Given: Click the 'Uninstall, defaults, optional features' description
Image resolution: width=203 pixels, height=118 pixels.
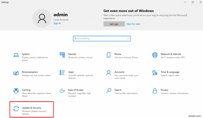Looking at the screenshot, I should (x=80, y=77).
